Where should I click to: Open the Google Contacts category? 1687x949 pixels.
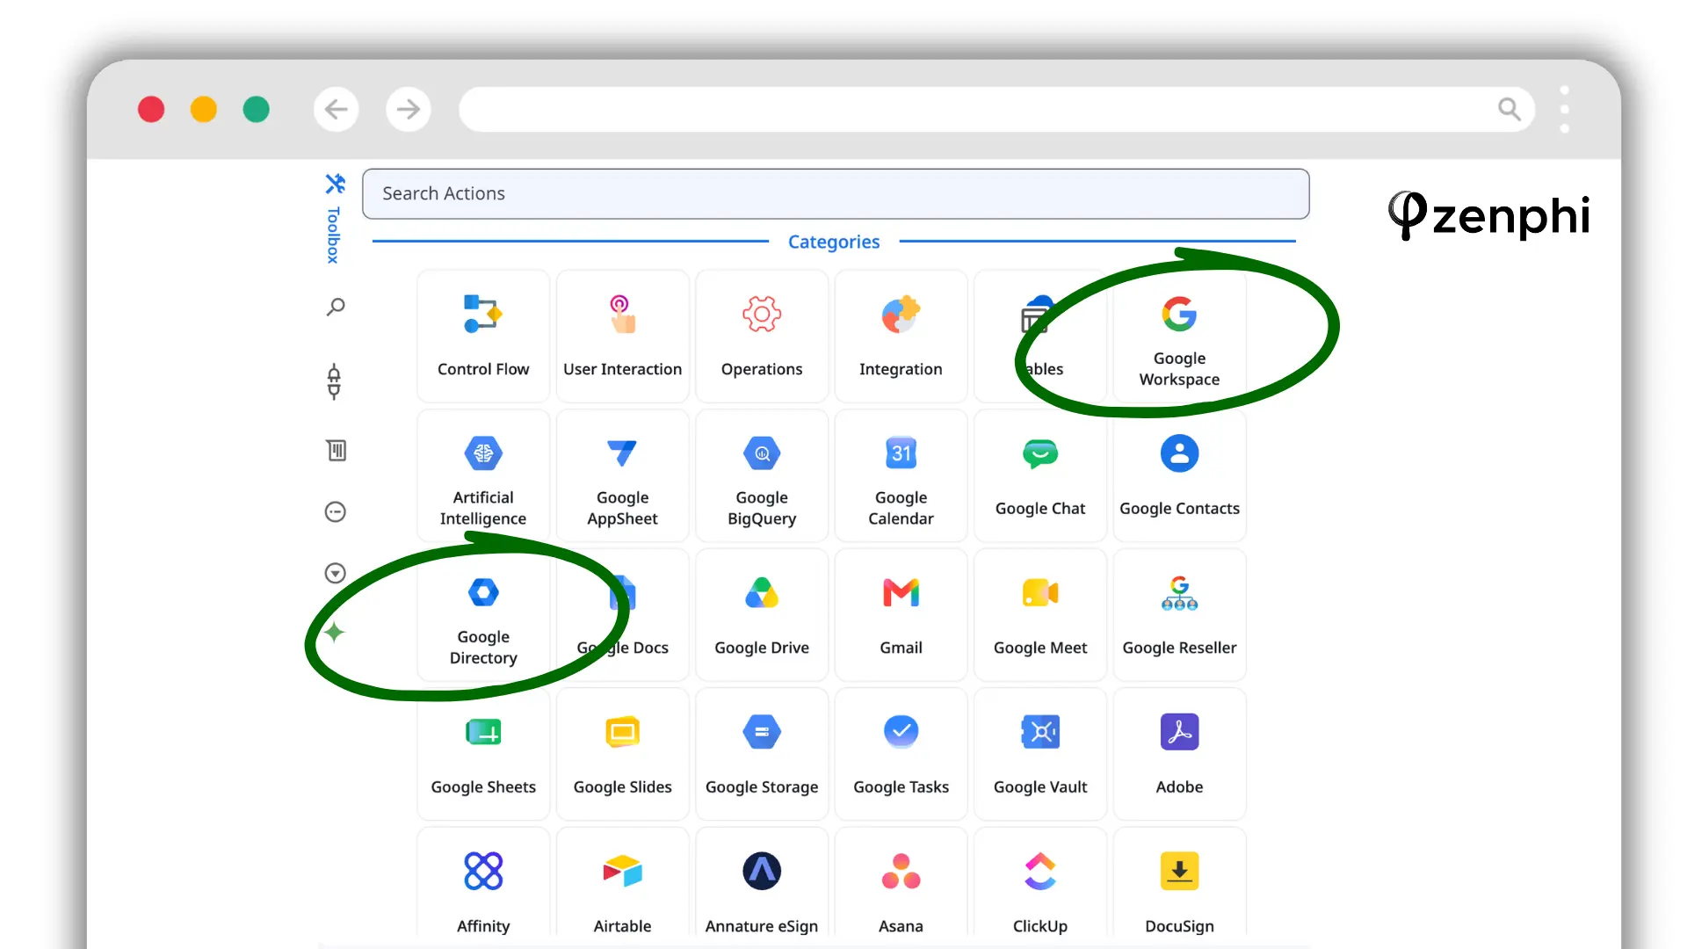[x=1179, y=475]
